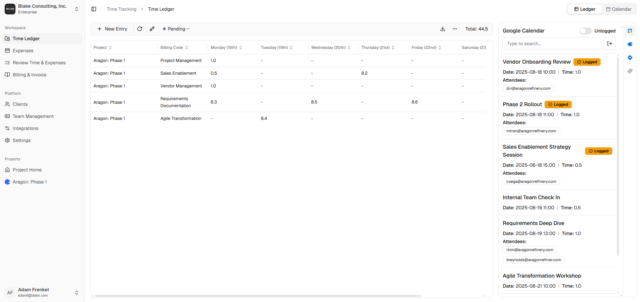The image size is (640, 302).
Task: Switch to the Ledger view tab
Action: pyautogui.click(x=585, y=9)
